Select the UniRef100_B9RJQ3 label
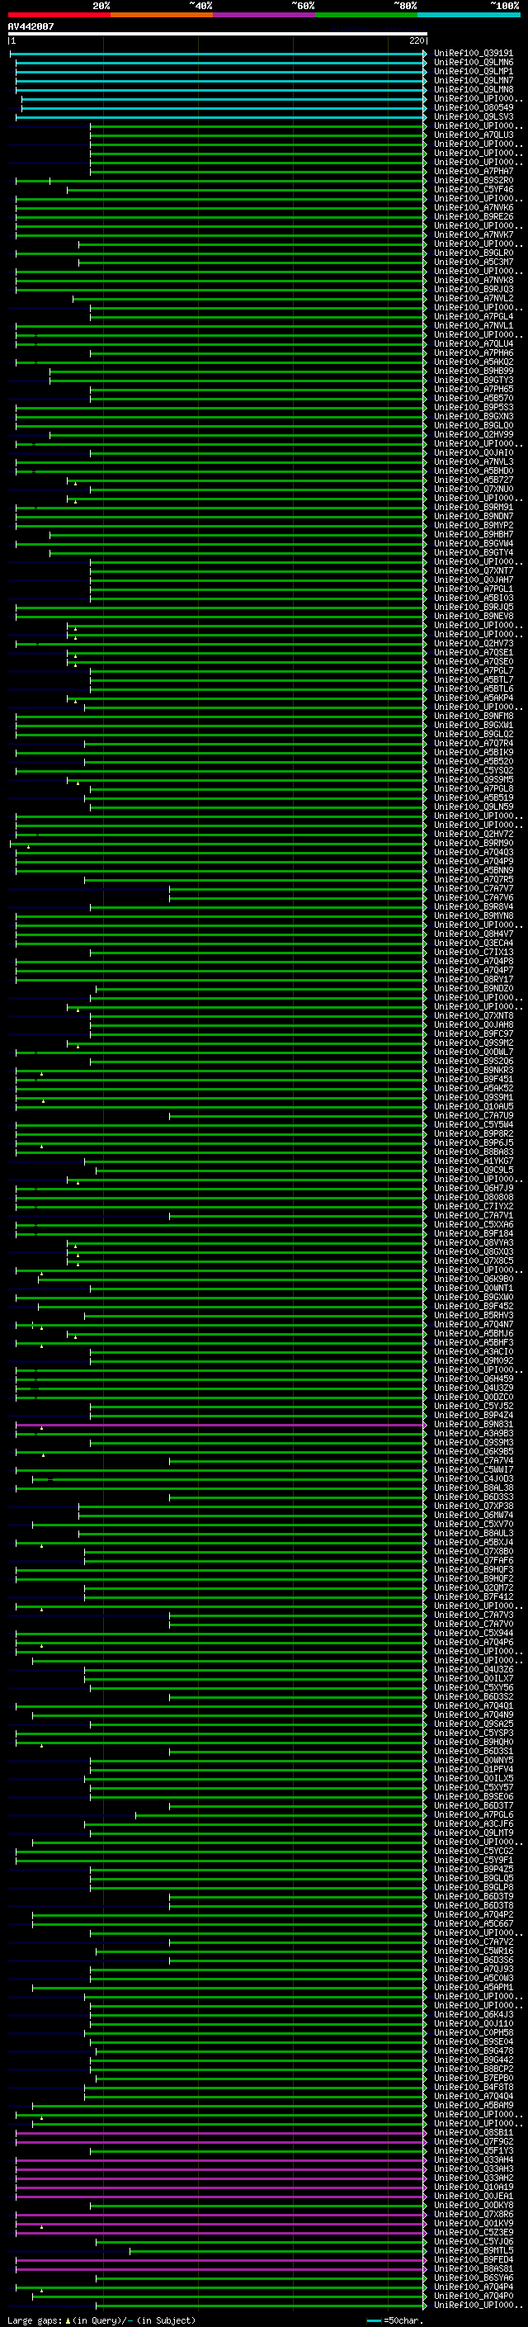 click(x=473, y=289)
